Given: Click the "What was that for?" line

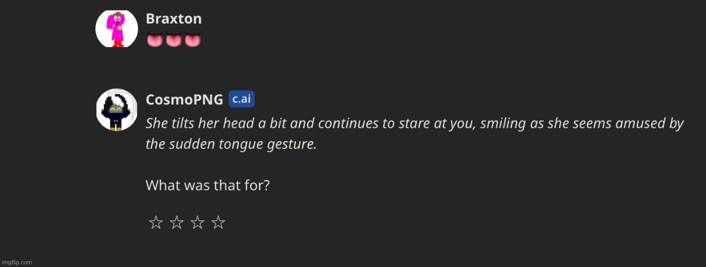Looking at the screenshot, I should pos(207,186).
